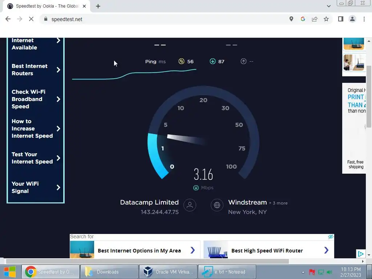
Task: Open a new tab with the plus button
Action: pos(98,6)
